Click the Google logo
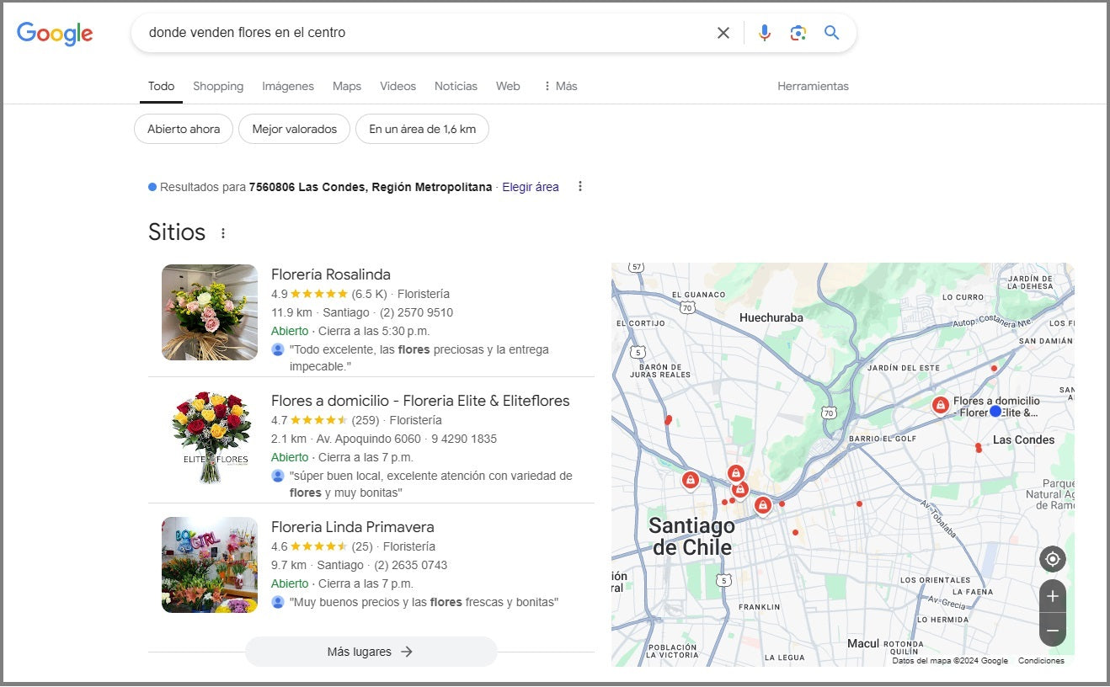The image size is (1110, 687). 55,34
